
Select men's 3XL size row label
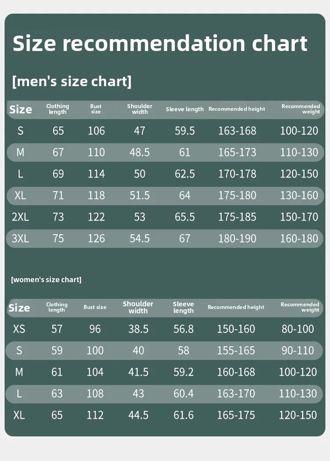click(20, 239)
